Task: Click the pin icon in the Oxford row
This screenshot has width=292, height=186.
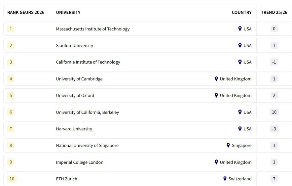Action: [x=216, y=95]
